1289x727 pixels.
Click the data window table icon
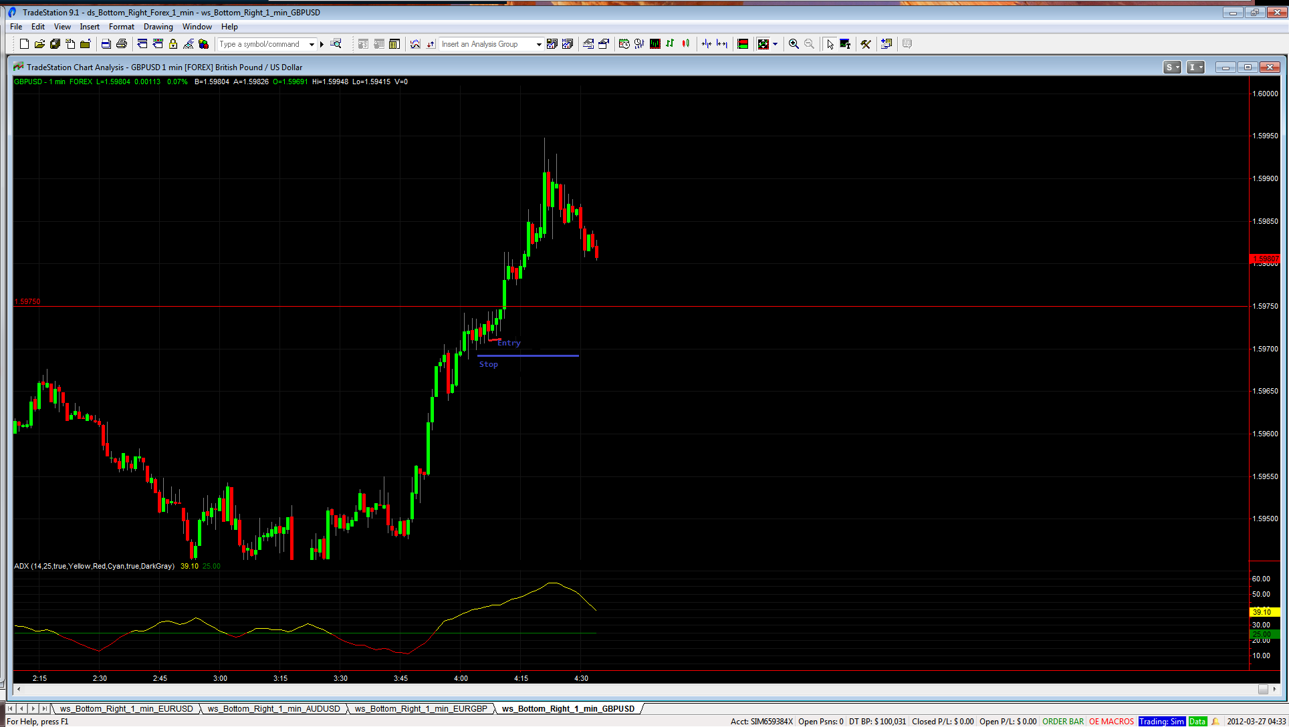394,44
